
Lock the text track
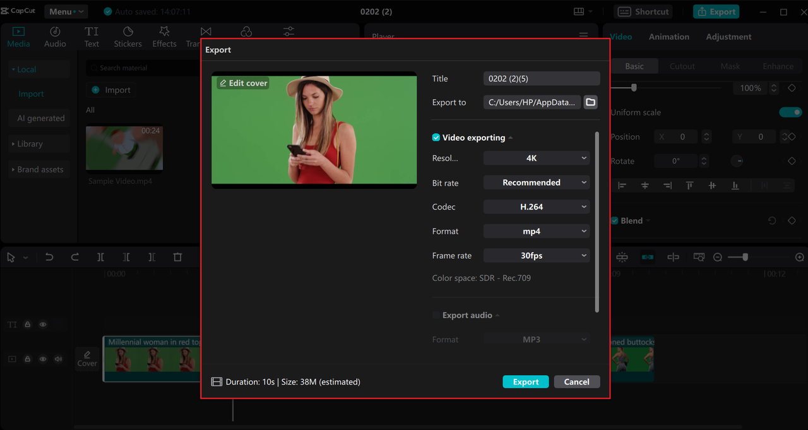tap(28, 325)
